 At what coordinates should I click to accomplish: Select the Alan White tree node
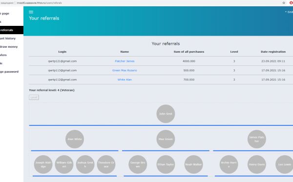tap(75, 139)
